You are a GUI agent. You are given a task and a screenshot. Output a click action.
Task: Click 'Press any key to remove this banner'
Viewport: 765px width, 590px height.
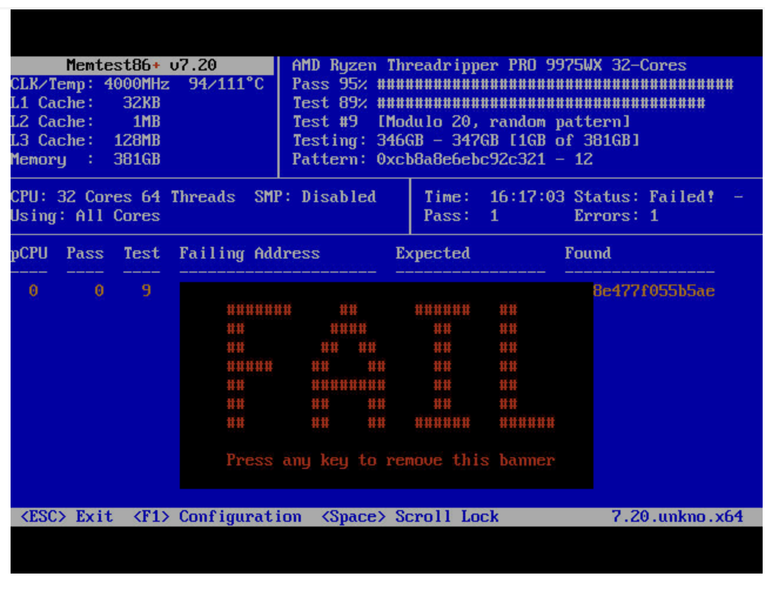click(390, 460)
